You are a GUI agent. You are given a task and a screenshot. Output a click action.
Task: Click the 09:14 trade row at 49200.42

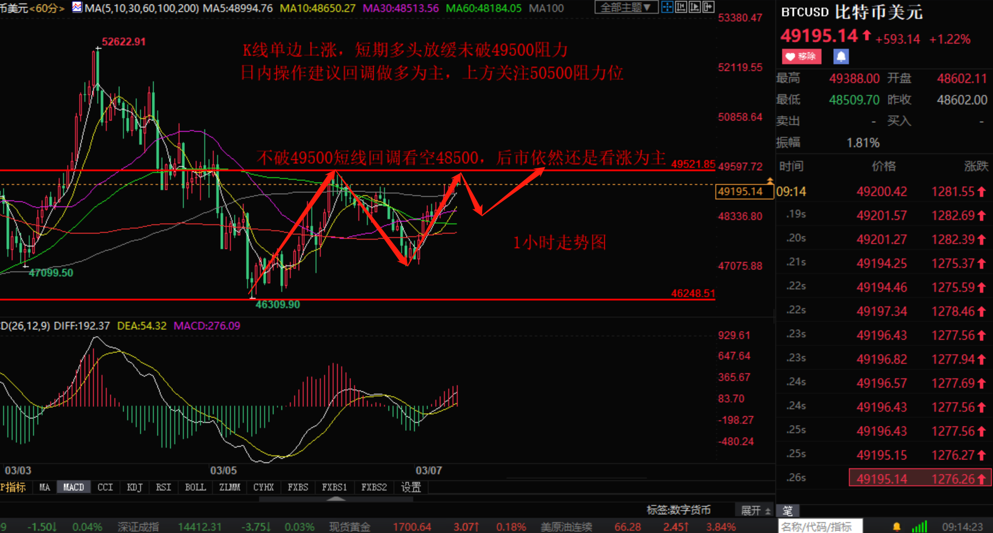pos(883,192)
